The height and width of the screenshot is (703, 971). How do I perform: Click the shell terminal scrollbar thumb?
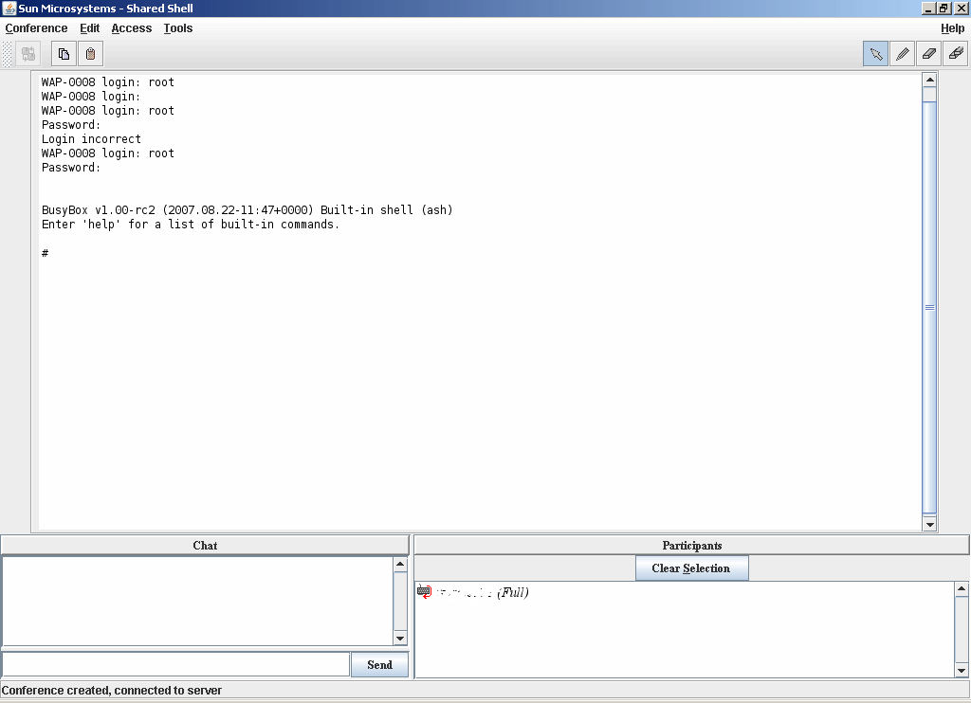click(929, 308)
